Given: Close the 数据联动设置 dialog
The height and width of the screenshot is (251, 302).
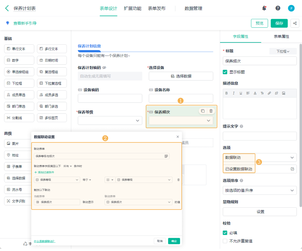Looking at the screenshot, I should [178, 137].
